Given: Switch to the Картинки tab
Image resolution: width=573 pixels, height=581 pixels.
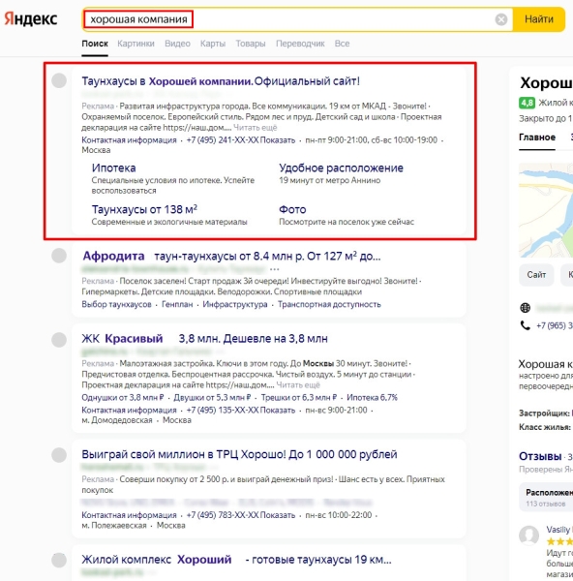Looking at the screenshot, I should (x=136, y=44).
